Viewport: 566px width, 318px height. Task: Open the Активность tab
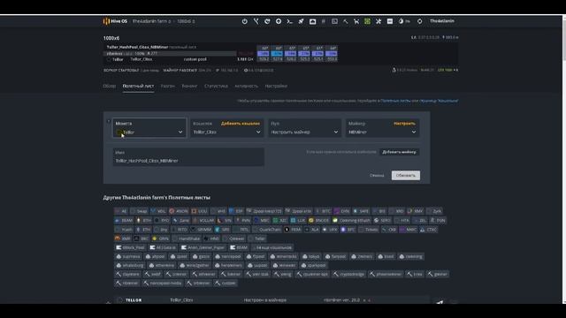246,86
